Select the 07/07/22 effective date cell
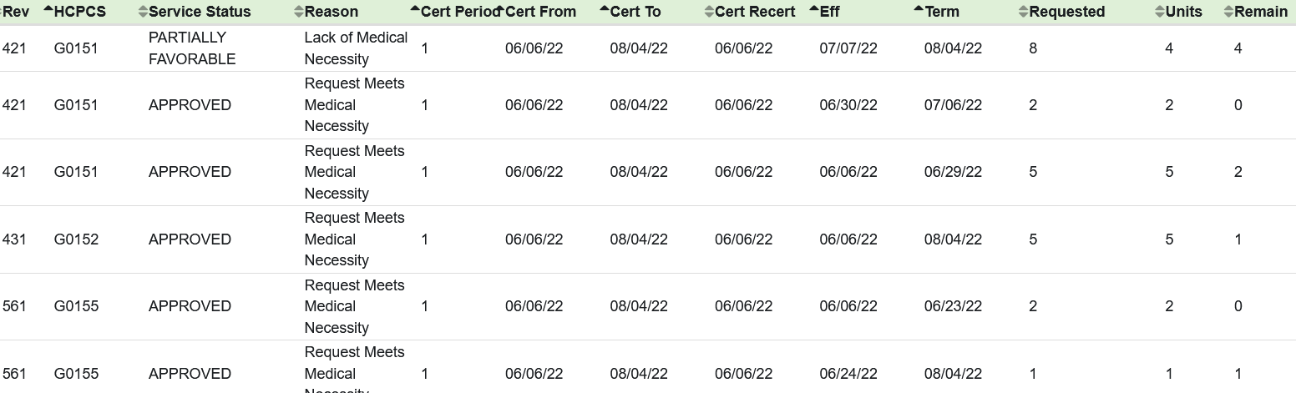The width and height of the screenshot is (1296, 393). [848, 48]
